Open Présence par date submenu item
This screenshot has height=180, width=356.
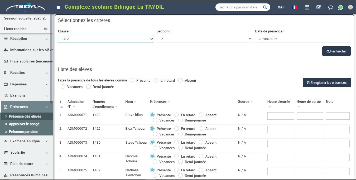23,132
